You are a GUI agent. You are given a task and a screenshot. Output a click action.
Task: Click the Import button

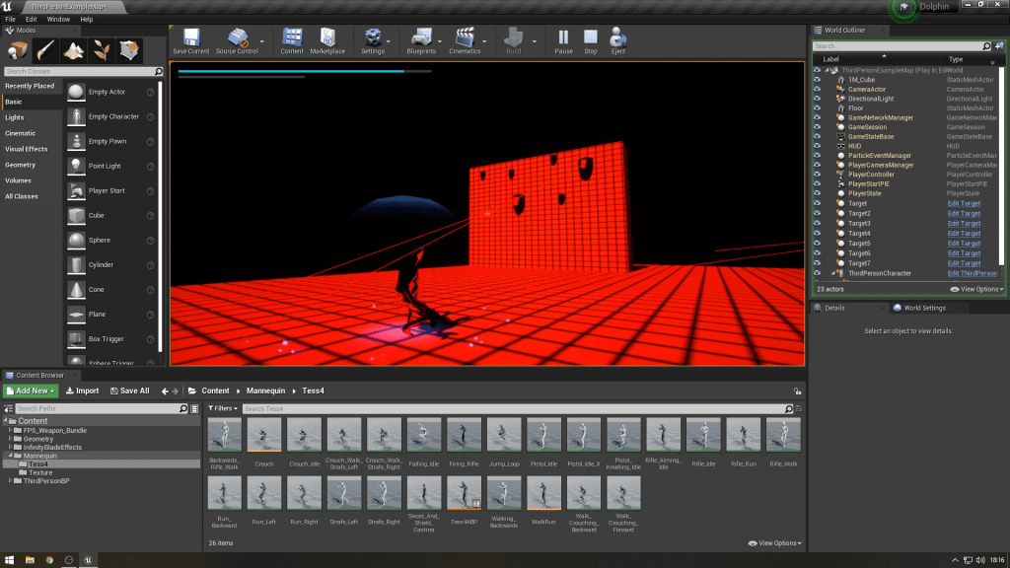83,390
